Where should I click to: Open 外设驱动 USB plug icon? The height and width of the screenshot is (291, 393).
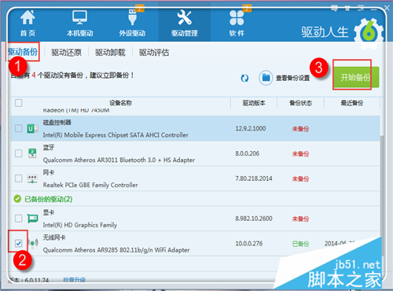pos(132,17)
